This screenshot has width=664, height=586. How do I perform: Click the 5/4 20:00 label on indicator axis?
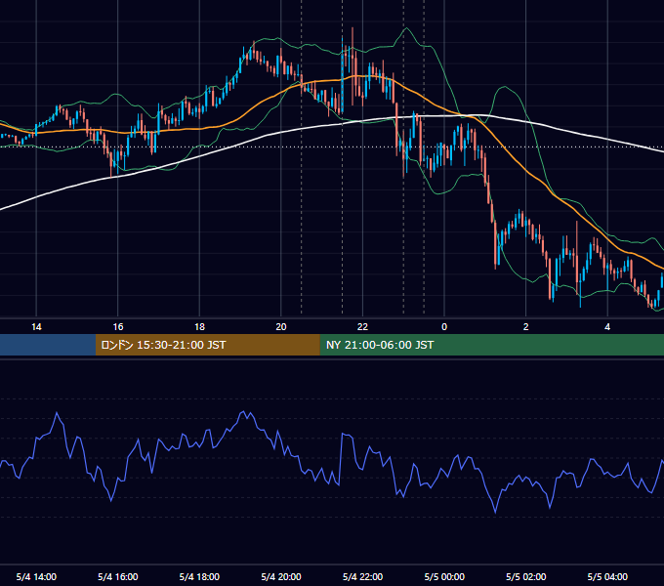coord(281,576)
